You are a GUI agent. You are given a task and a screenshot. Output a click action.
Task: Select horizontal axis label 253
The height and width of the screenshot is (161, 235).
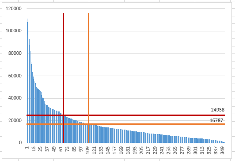[169, 150]
